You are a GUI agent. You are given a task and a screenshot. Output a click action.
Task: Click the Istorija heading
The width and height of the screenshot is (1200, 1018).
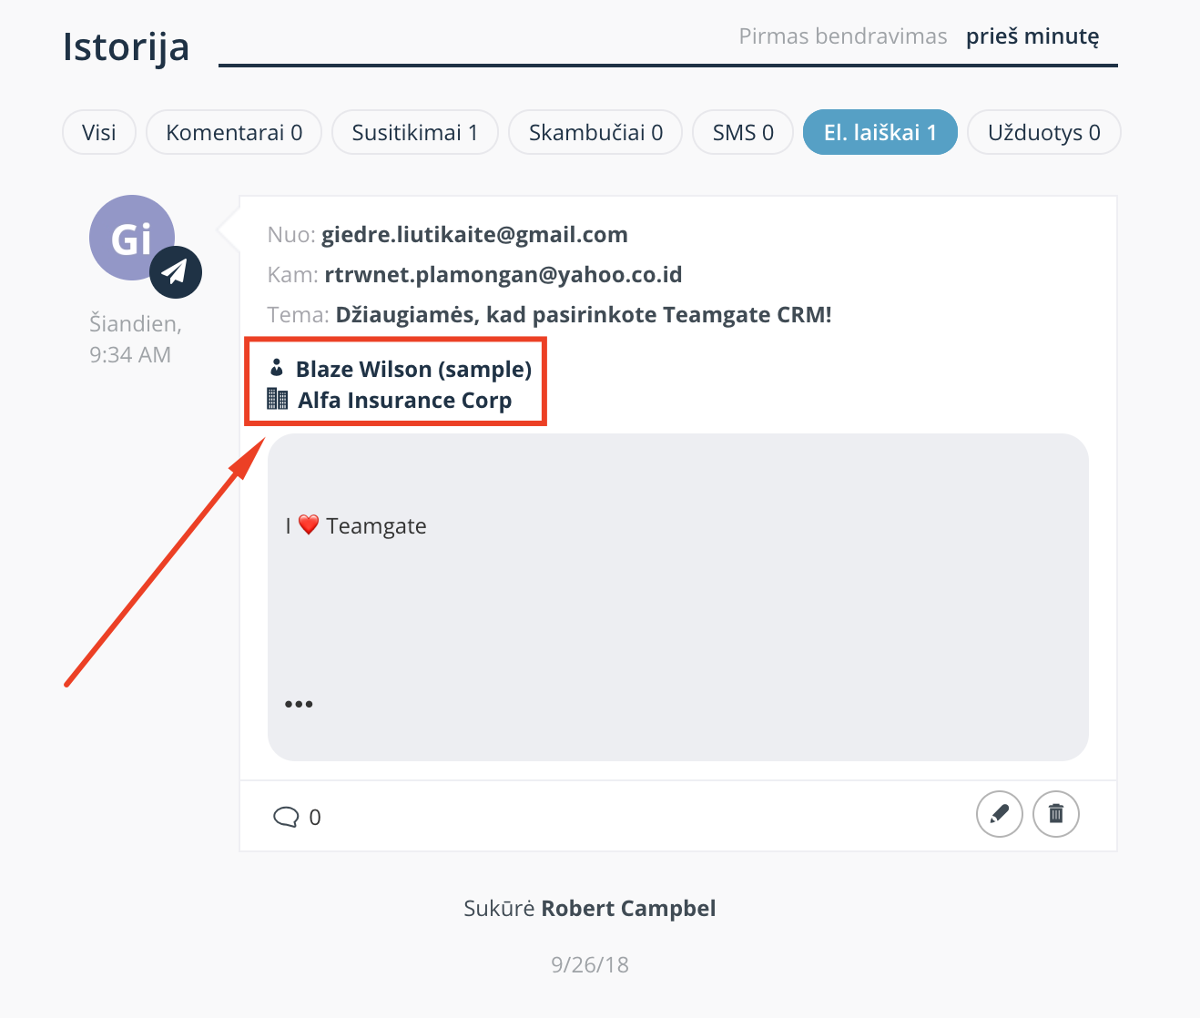click(127, 46)
